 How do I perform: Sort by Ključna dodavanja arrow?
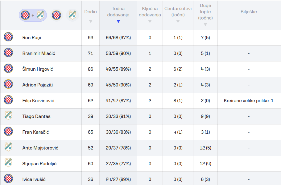150,21
